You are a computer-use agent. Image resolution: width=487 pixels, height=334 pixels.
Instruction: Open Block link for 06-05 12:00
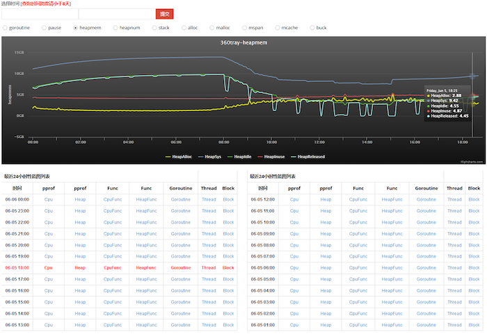click(474, 199)
